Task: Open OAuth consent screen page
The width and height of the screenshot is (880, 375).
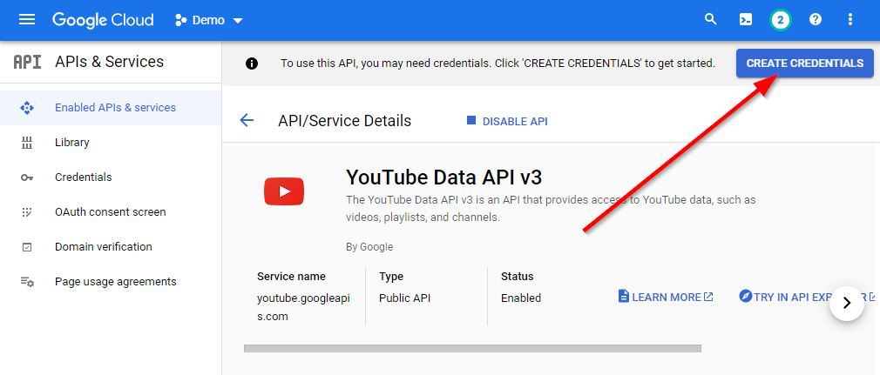Action: (110, 212)
